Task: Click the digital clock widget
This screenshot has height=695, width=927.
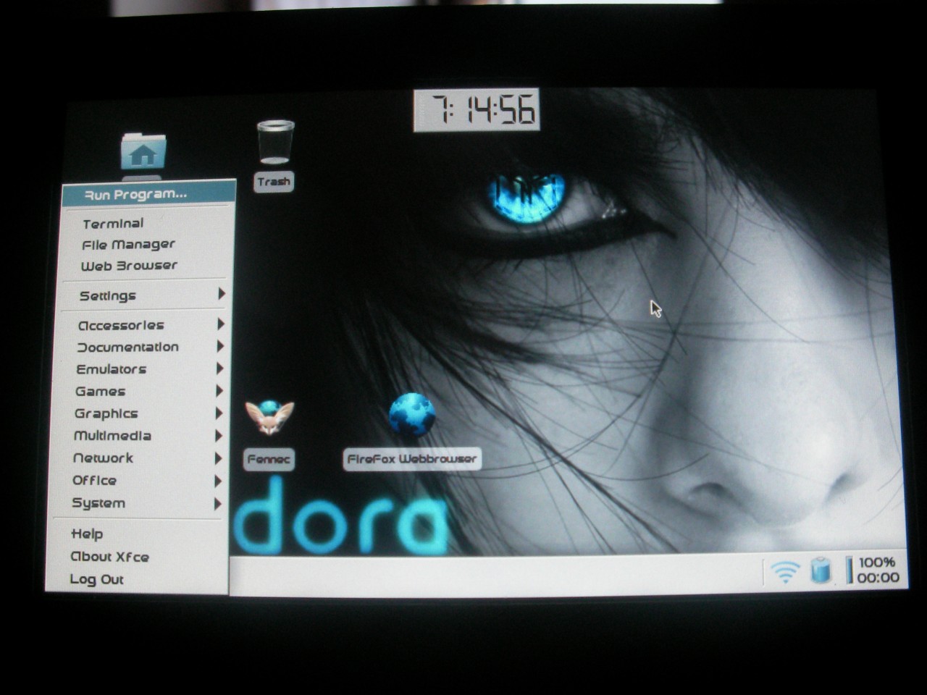Action: tap(477, 111)
